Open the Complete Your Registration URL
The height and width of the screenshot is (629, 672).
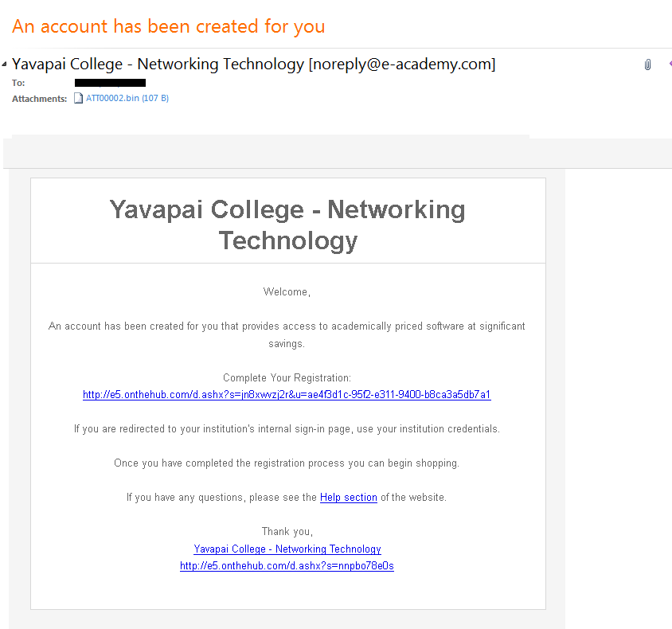(x=287, y=395)
